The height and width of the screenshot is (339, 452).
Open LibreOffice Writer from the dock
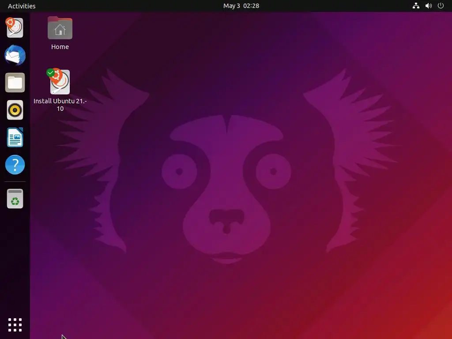[15, 137]
